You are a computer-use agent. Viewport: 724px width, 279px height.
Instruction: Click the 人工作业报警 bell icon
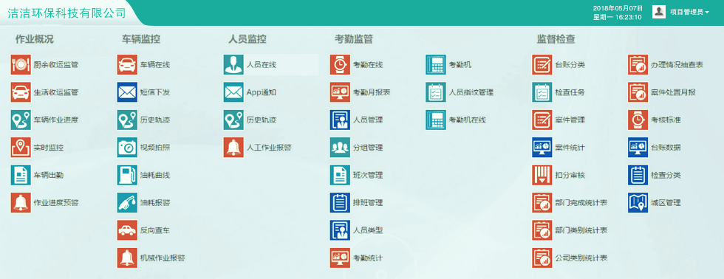coord(233,148)
